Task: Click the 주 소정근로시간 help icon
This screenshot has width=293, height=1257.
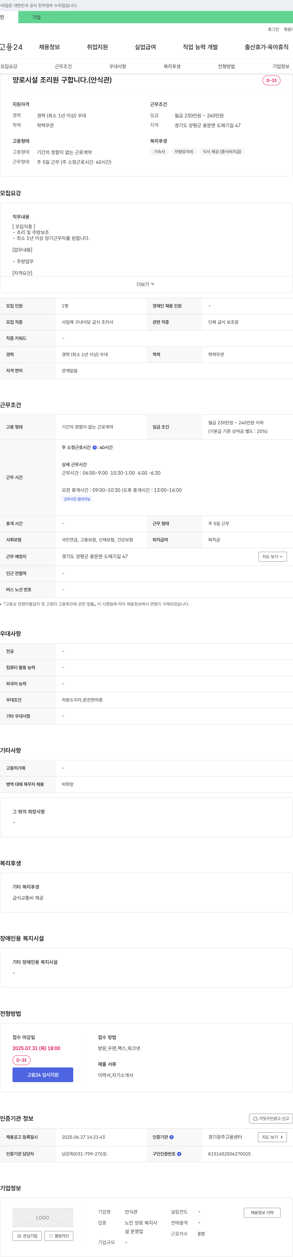Action: point(95,448)
